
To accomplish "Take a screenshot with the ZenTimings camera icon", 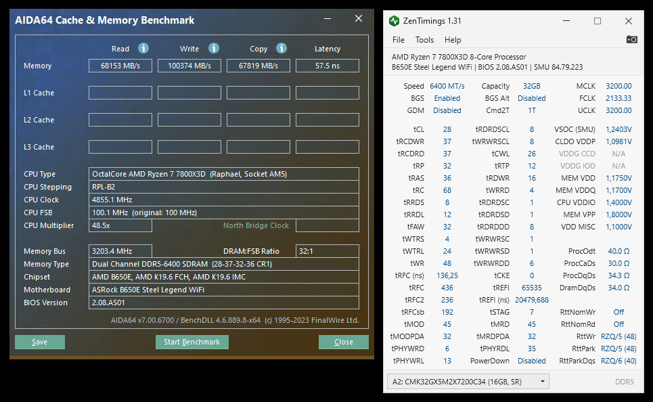I will pos(631,39).
